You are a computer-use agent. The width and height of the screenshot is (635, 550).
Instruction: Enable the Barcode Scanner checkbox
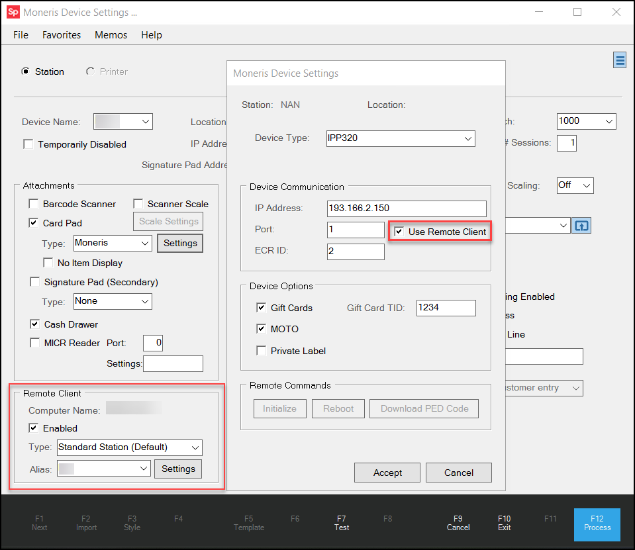click(x=34, y=204)
